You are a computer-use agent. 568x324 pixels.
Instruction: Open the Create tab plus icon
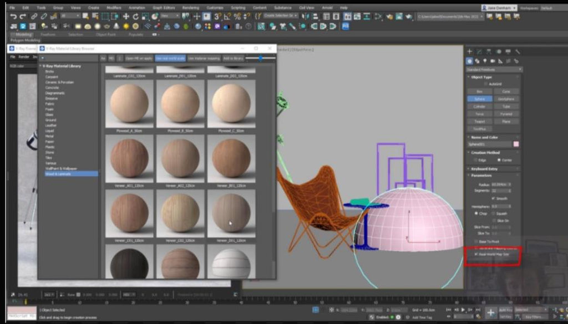click(469, 52)
